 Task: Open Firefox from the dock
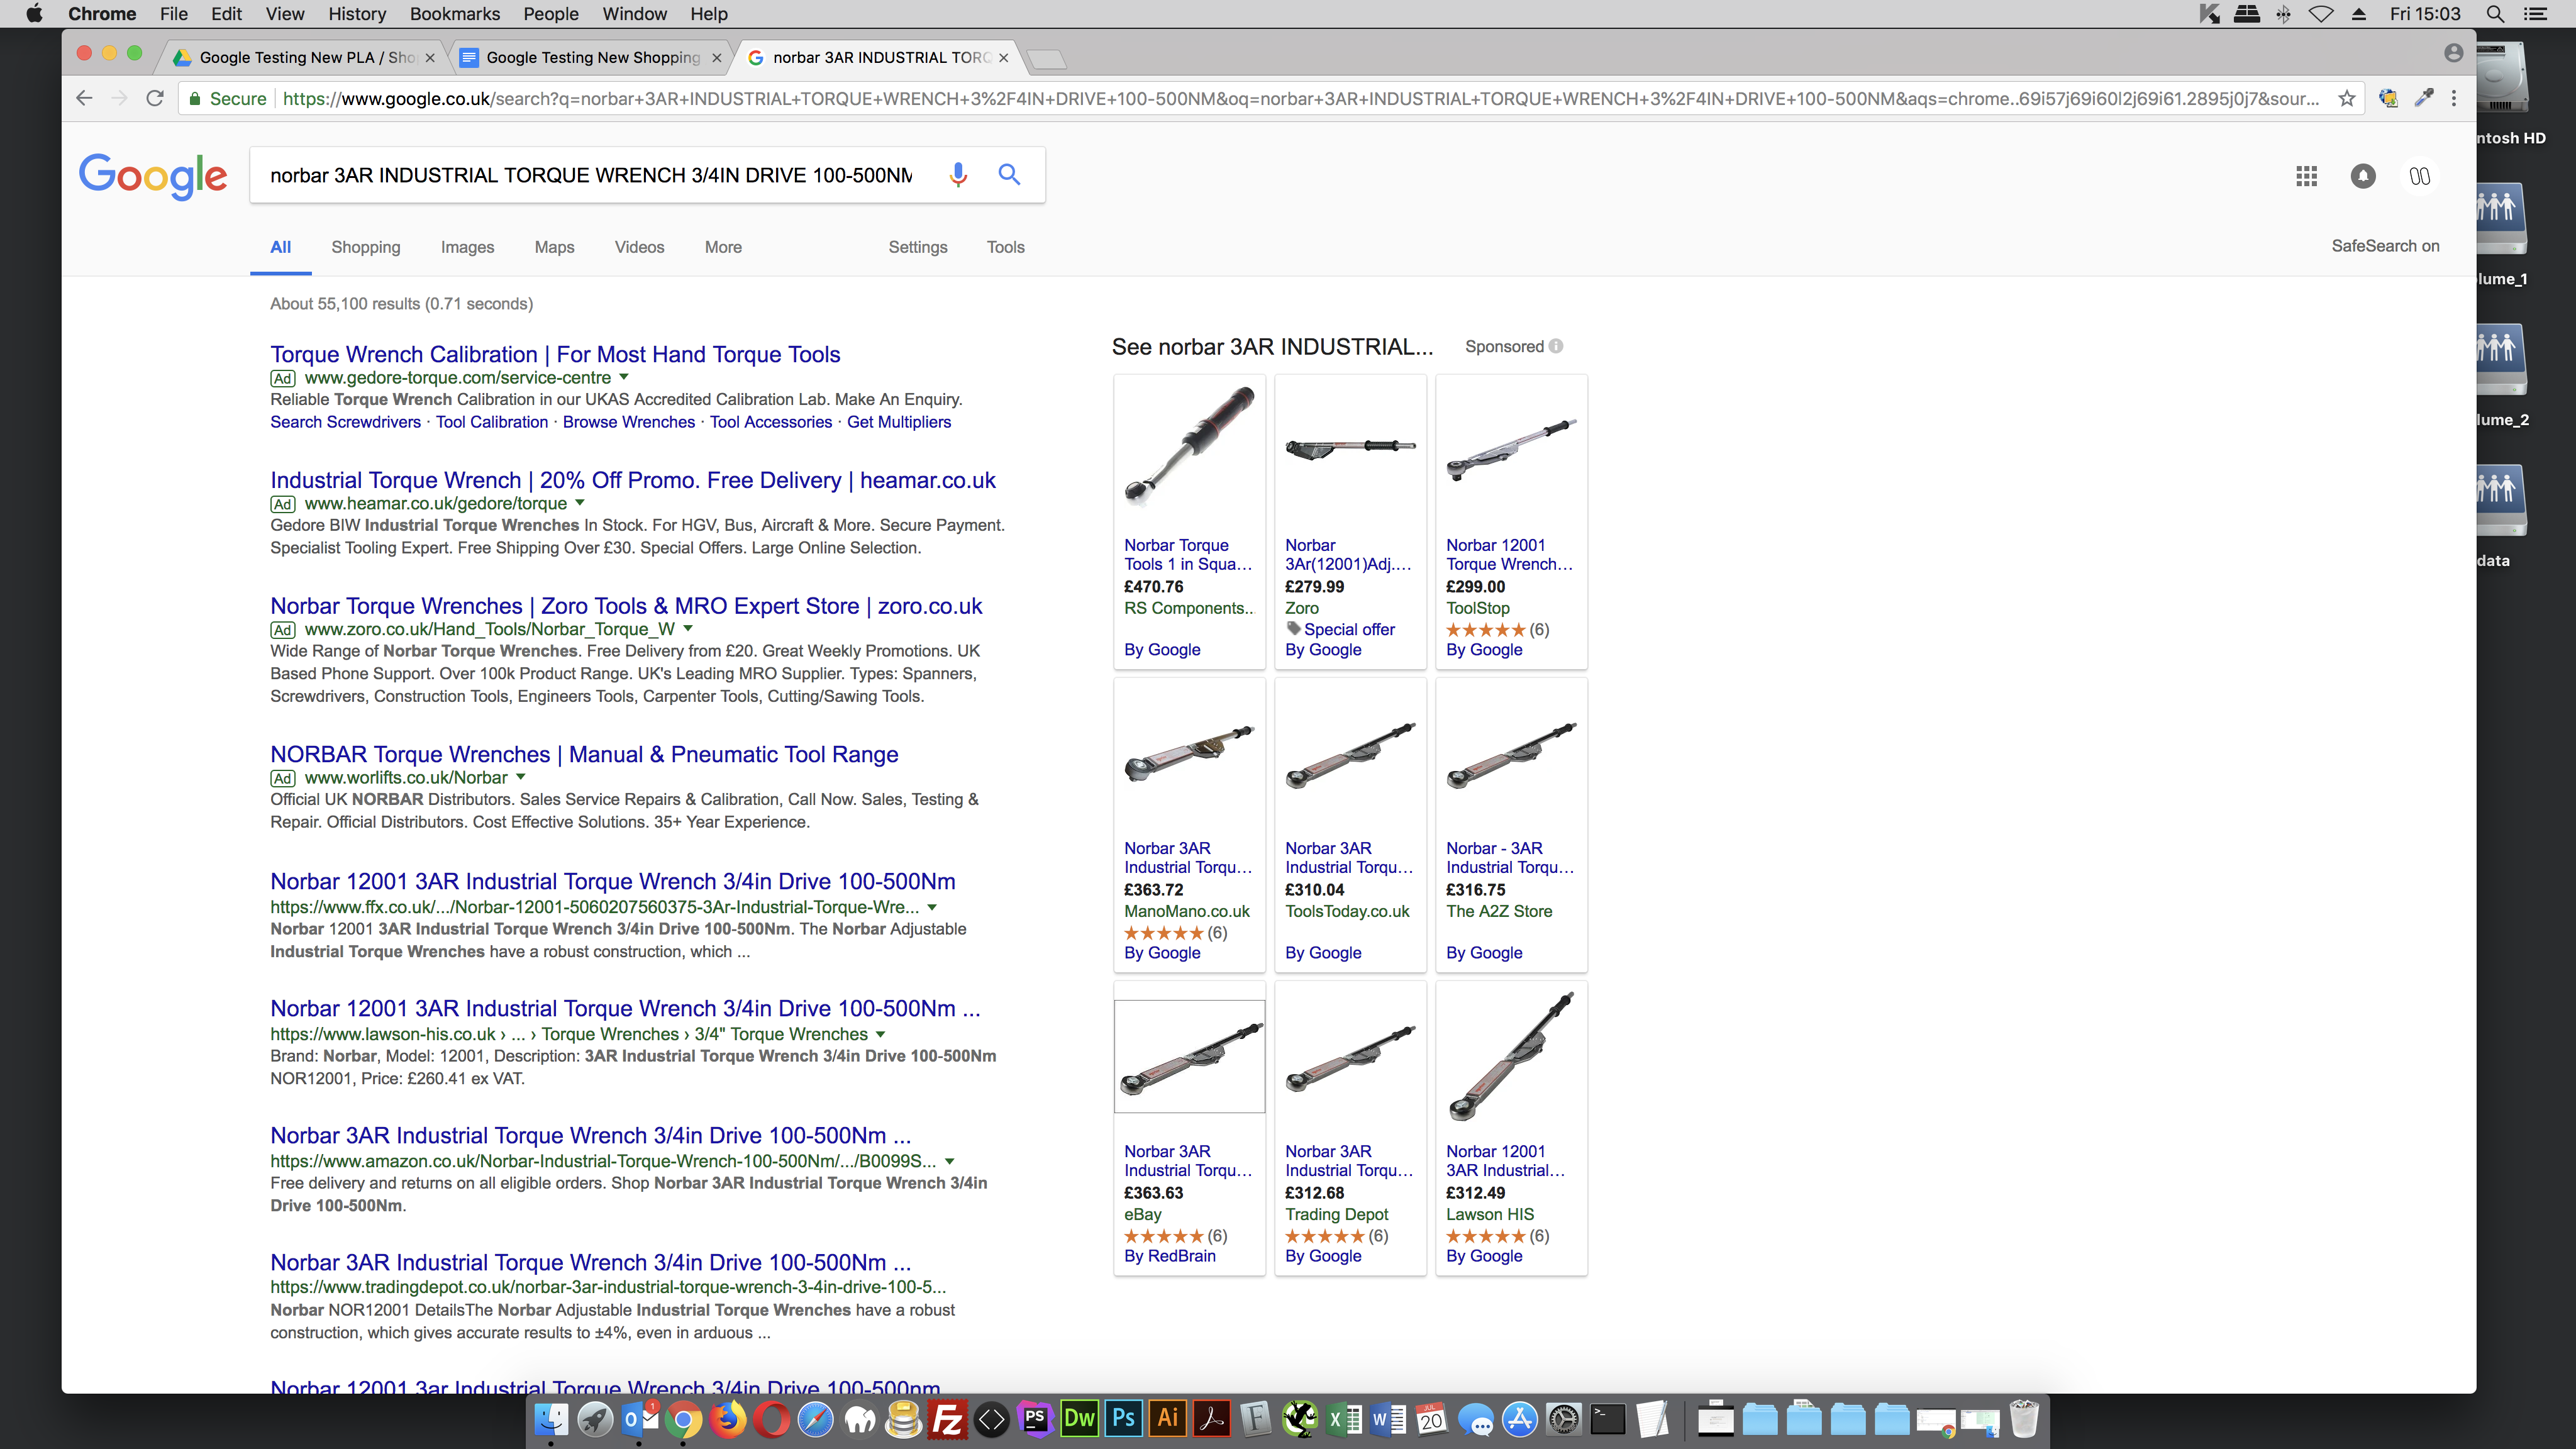(x=727, y=1419)
